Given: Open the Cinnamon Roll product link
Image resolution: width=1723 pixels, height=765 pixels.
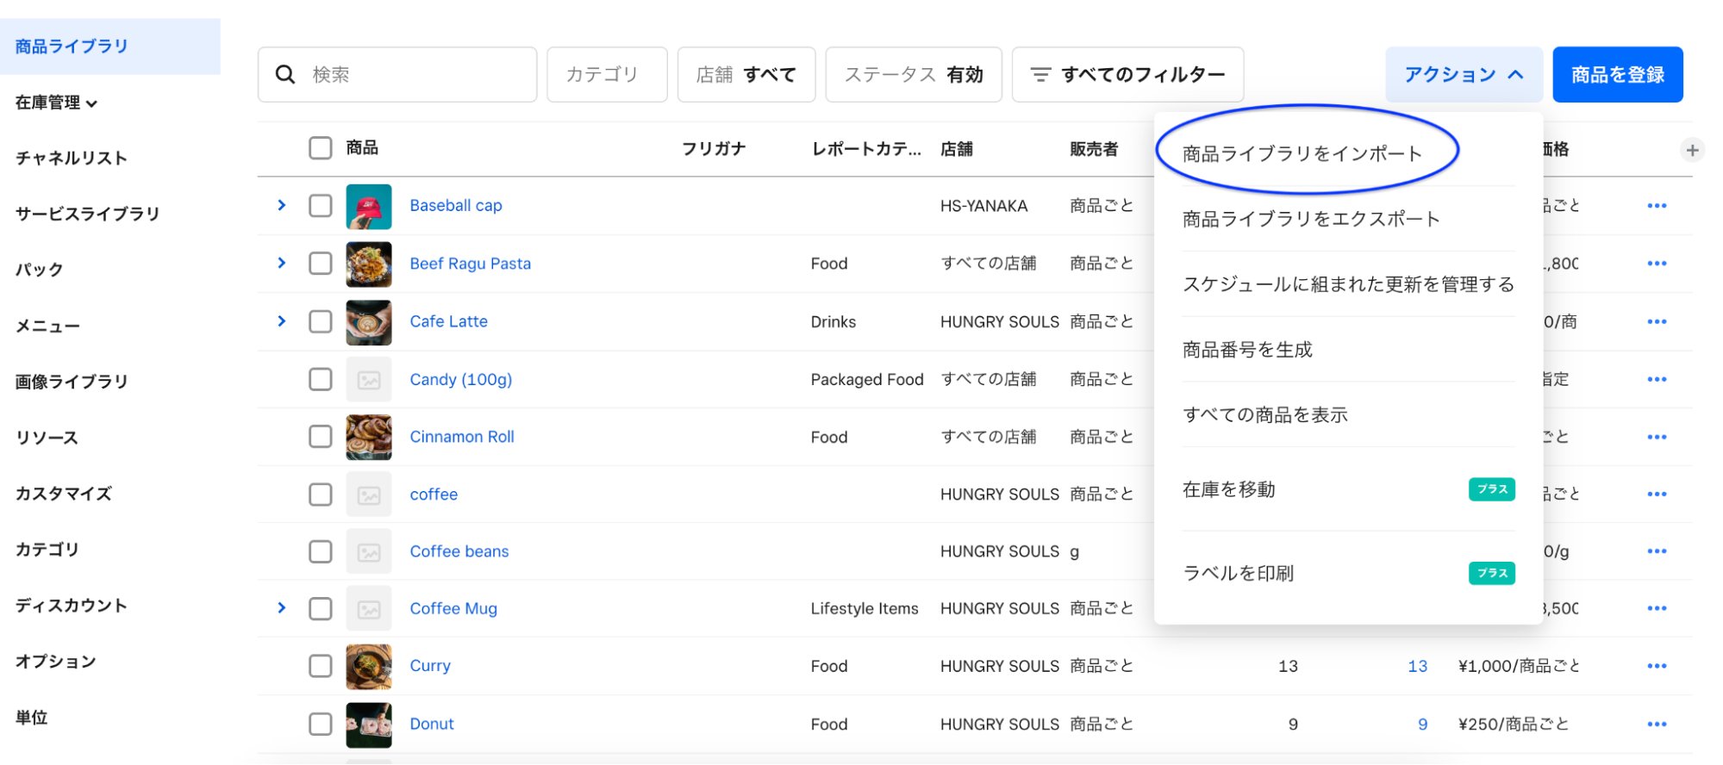Looking at the screenshot, I should tap(462, 437).
